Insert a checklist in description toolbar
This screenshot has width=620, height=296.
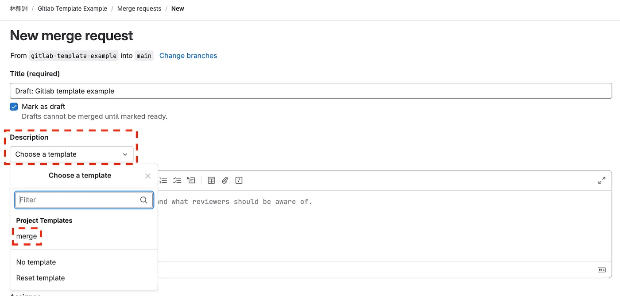(177, 181)
